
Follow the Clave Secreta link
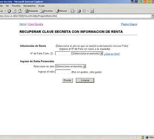(x=36, y=24)
